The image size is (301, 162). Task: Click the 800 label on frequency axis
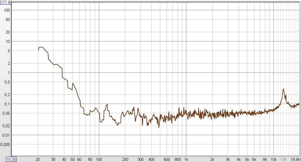(x=177, y=159)
